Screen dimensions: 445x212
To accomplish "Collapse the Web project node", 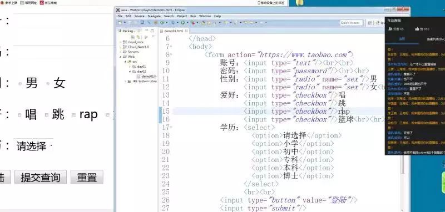I will click(x=120, y=57).
